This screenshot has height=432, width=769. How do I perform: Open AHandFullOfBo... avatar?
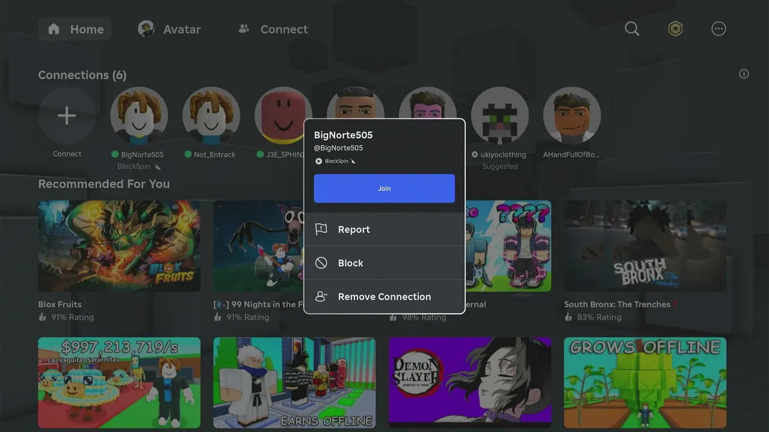(571, 116)
